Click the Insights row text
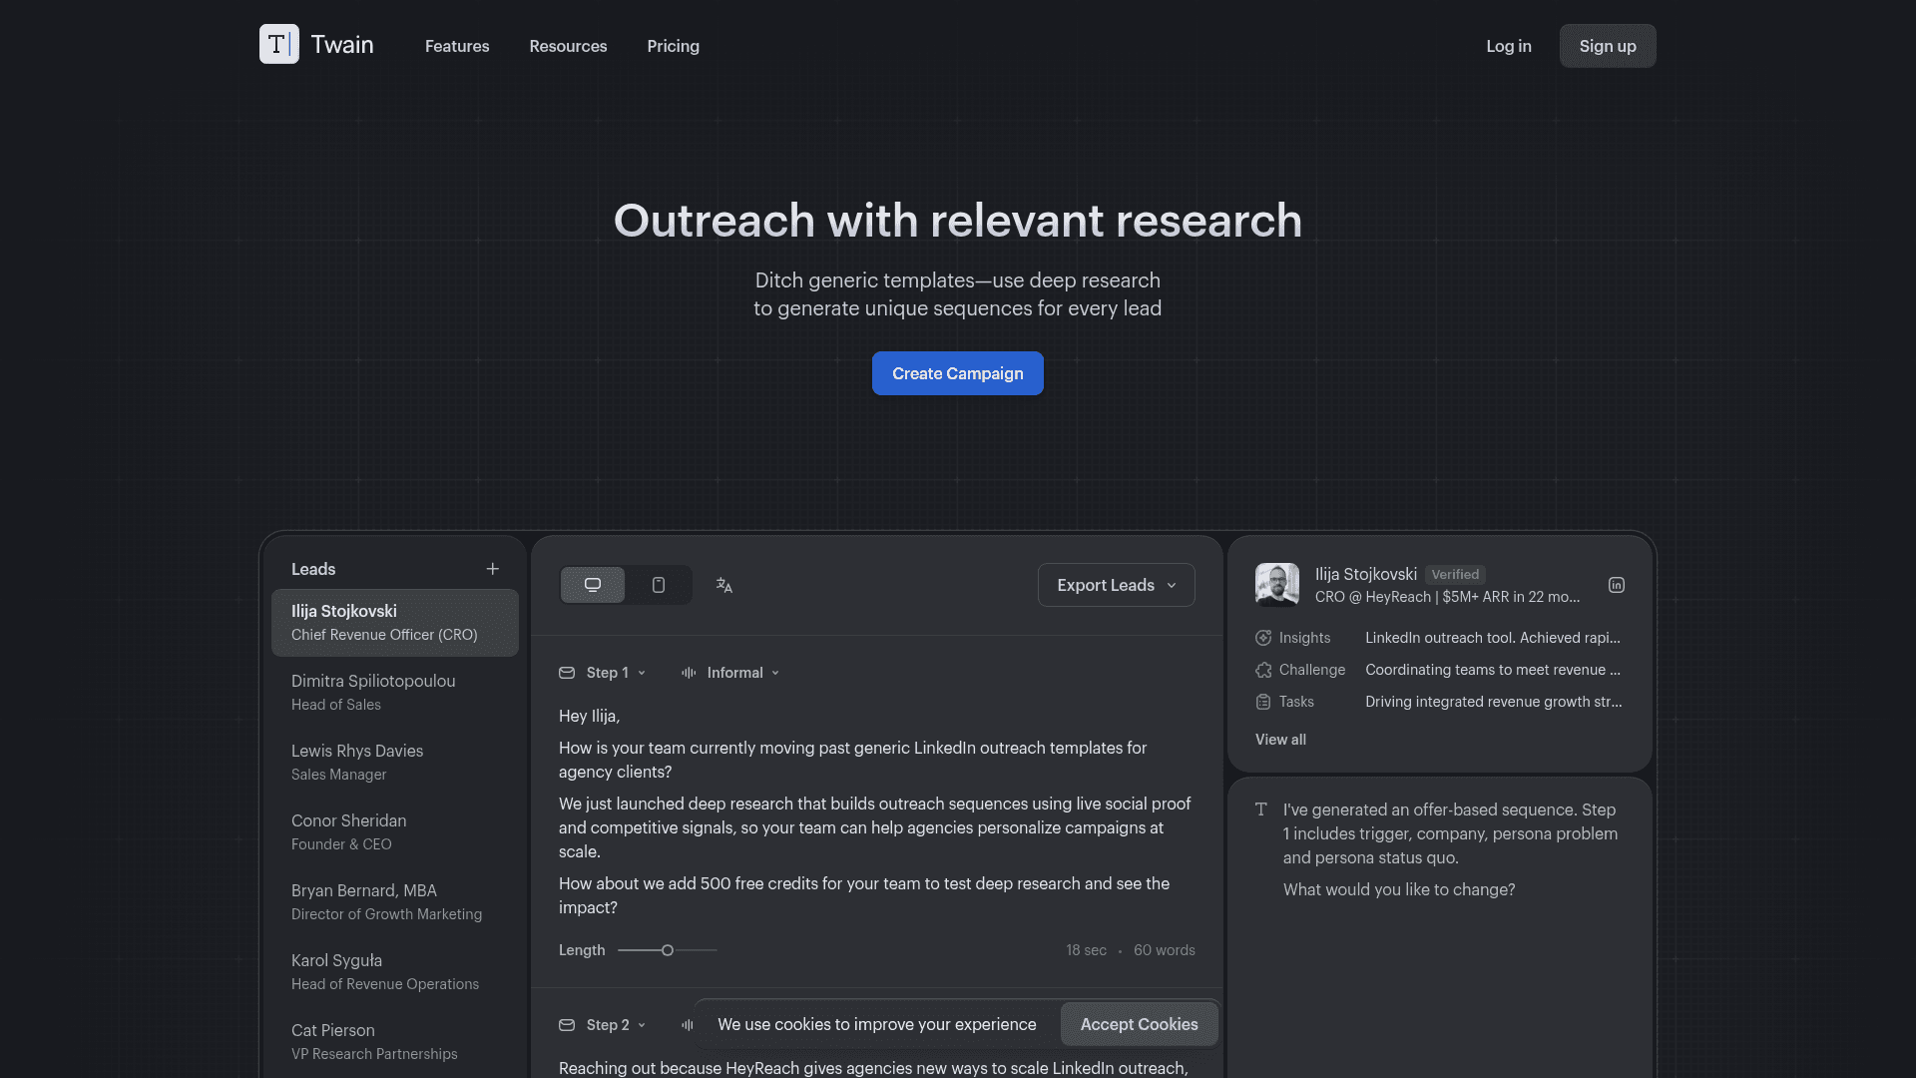 click(1493, 638)
